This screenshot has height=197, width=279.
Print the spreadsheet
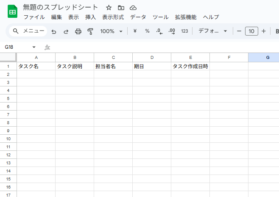tap(78, 31)
